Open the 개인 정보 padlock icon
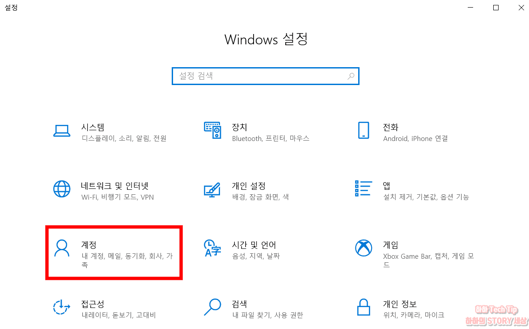The width and height of the screenshot is (529, 329). coord(364,307)
